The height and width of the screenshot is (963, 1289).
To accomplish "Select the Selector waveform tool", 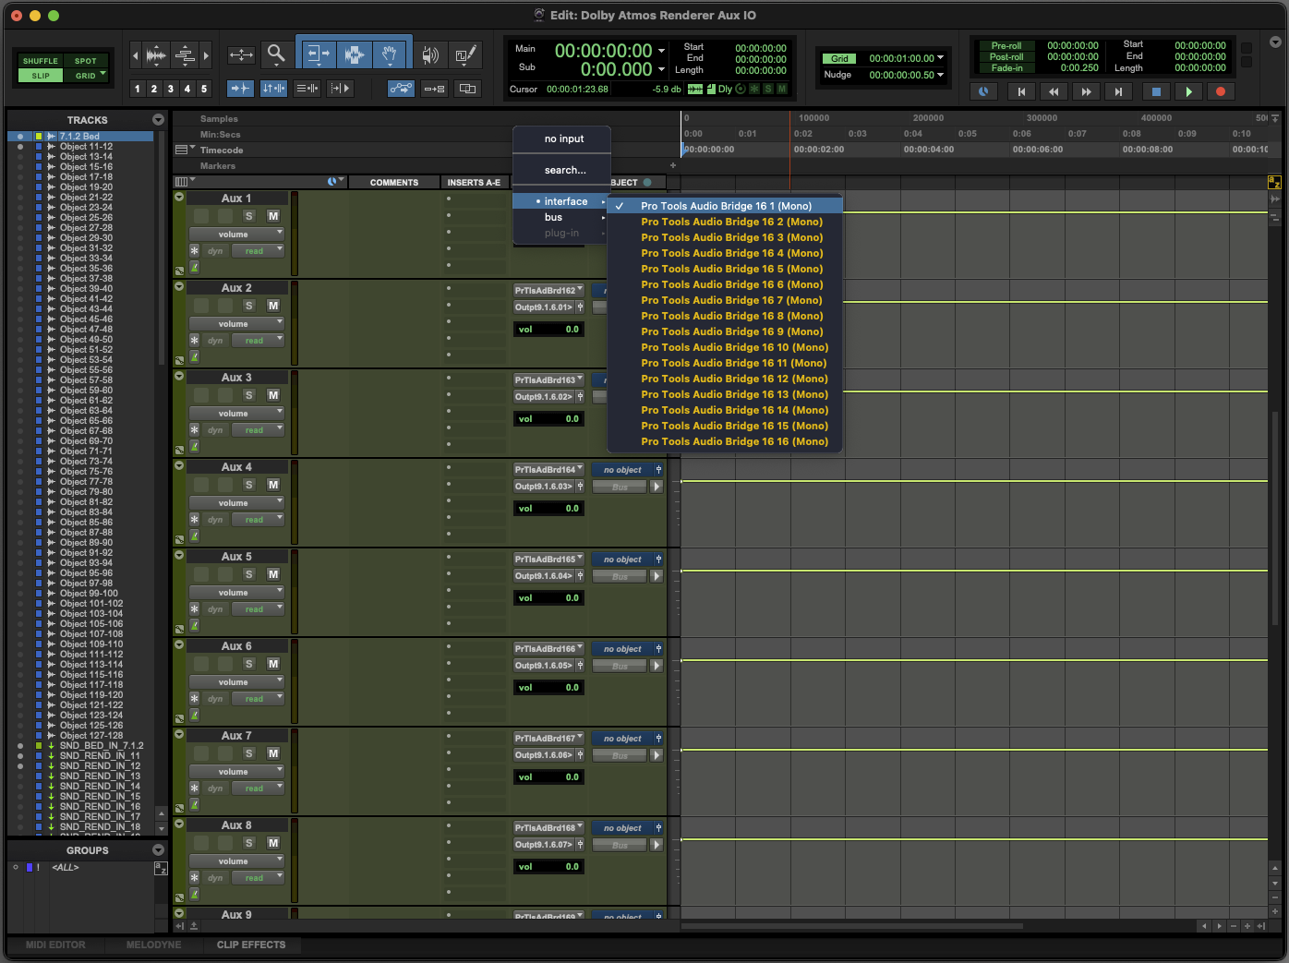I will point(354,54).
